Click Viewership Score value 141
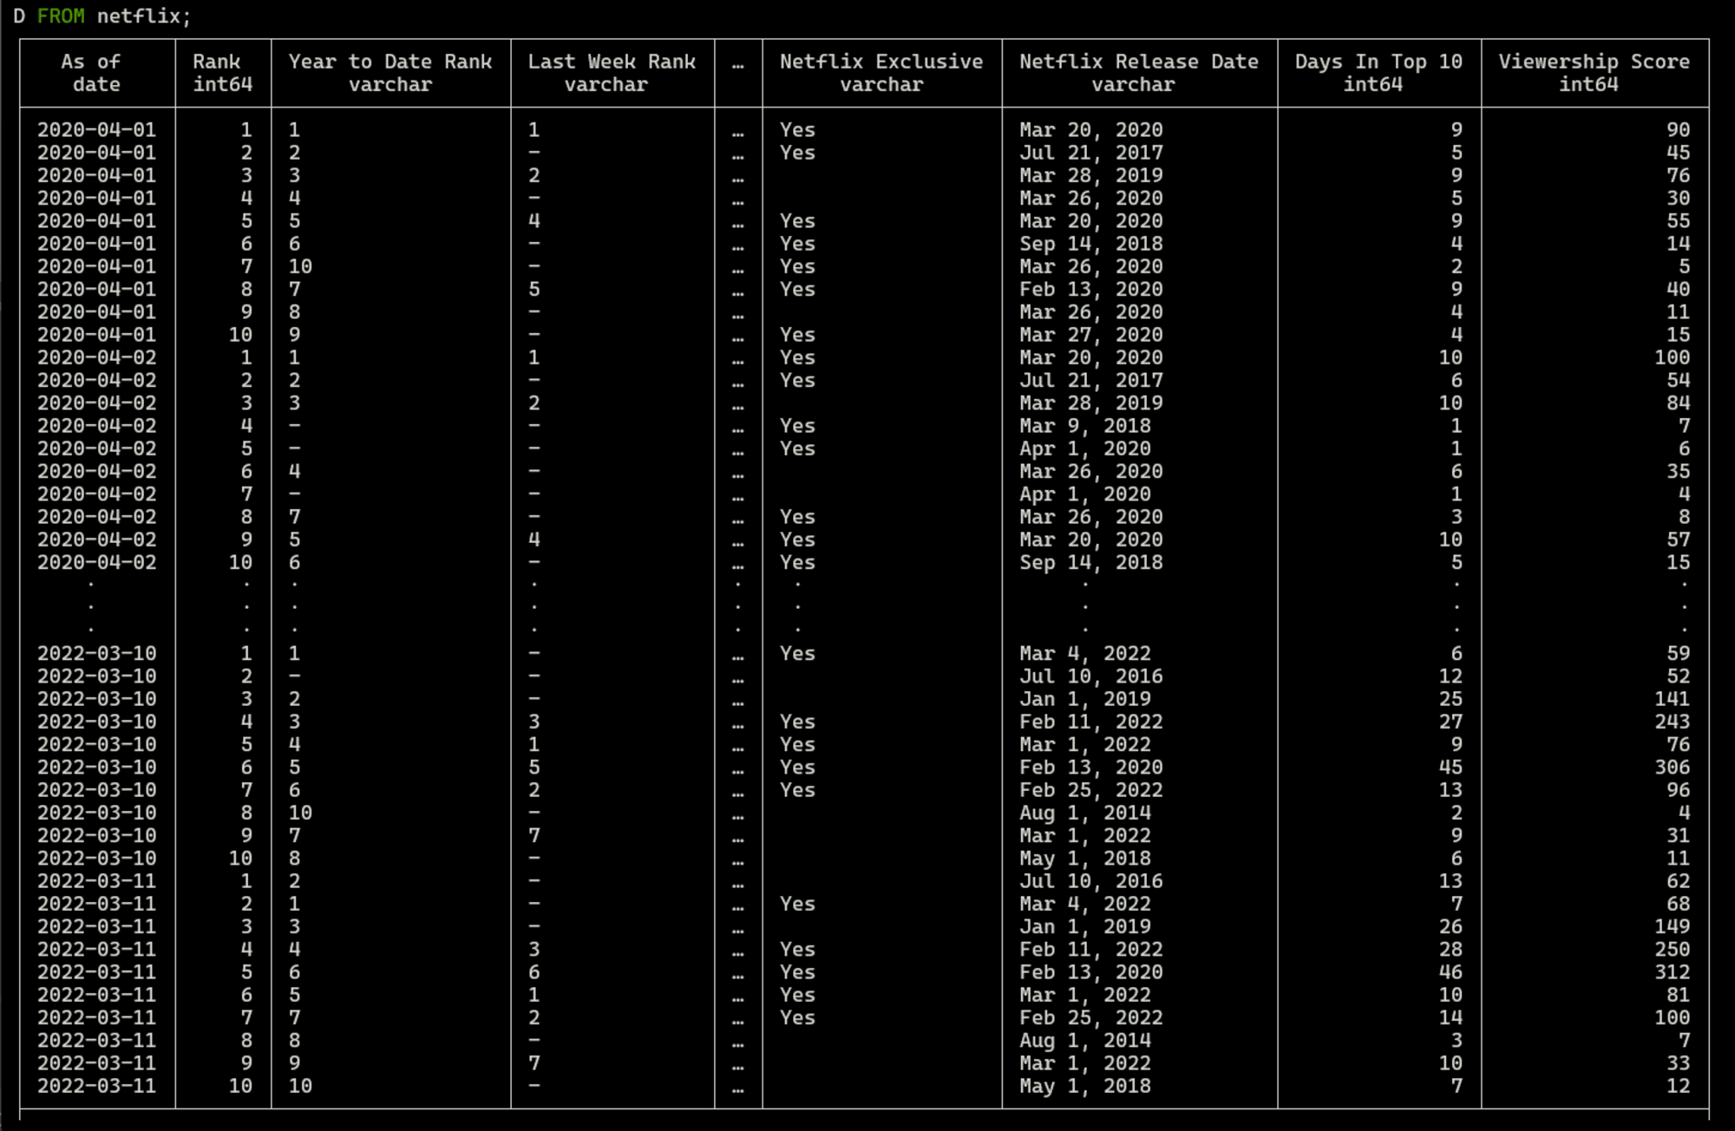1735x1131 pixels. coord(1672,699)
